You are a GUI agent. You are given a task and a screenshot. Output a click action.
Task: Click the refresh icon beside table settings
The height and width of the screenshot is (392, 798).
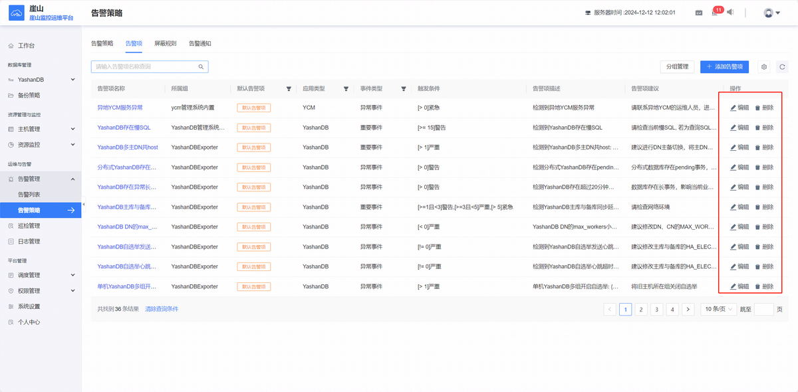(x=782, y=66)
